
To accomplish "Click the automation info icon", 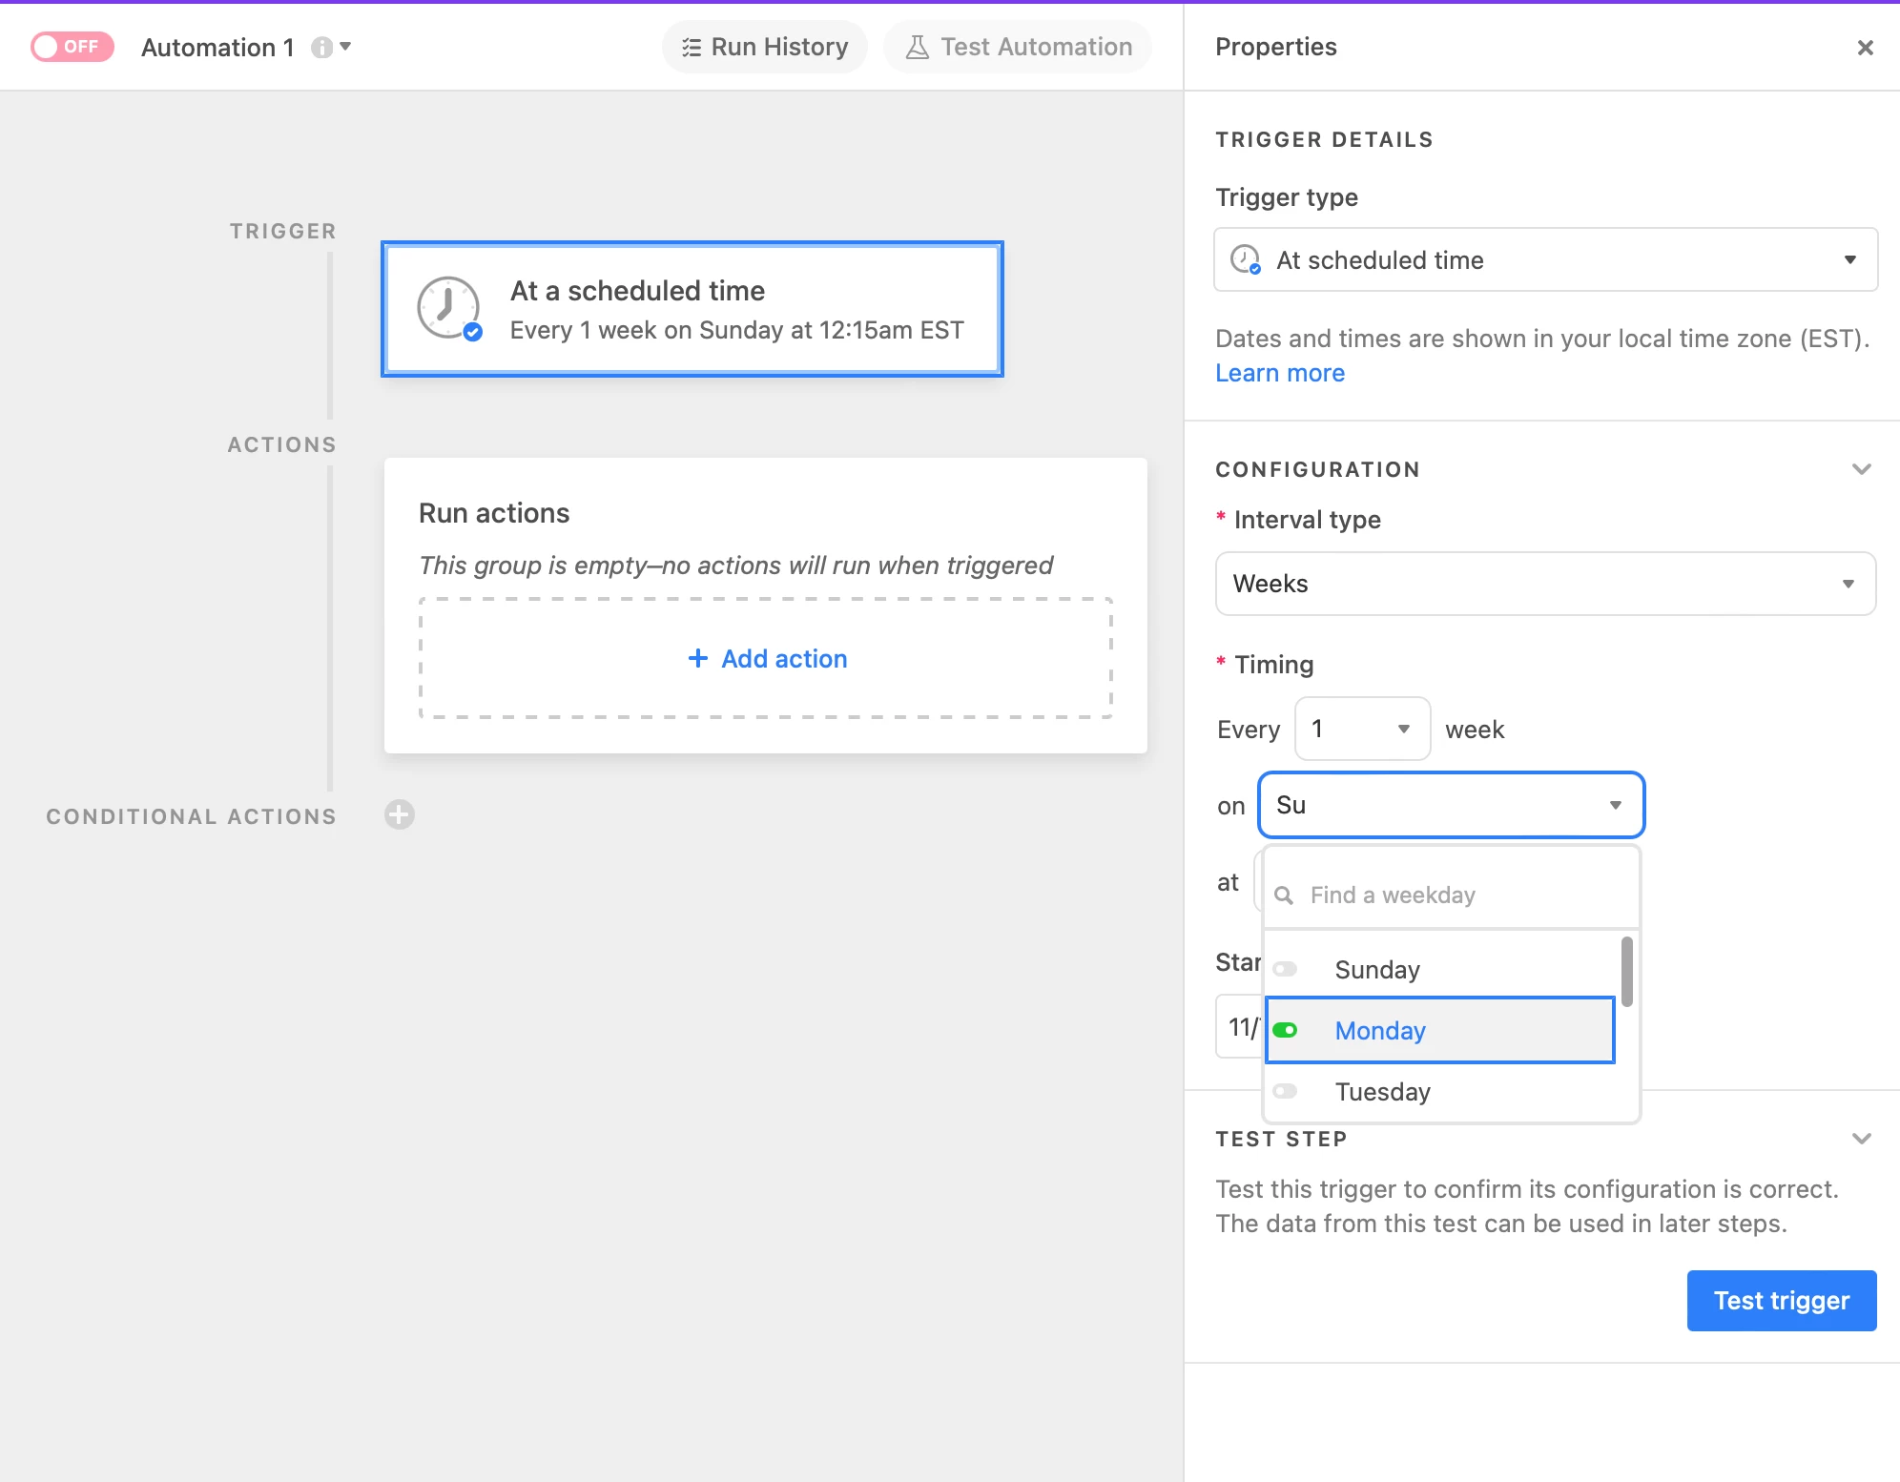I will 321,48.
